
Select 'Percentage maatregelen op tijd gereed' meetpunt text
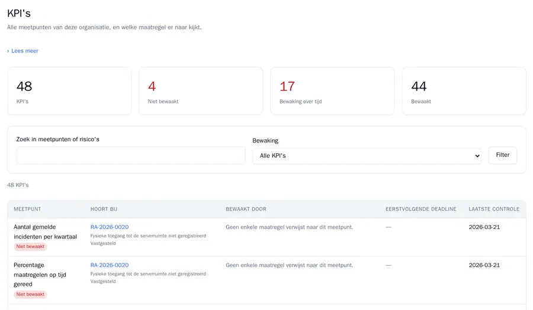click(x=40, y=275)
